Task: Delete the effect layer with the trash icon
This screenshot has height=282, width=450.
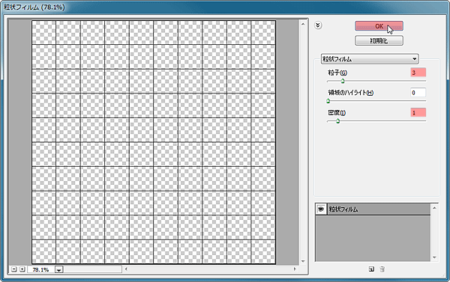Action: click(x=382, y=269)
